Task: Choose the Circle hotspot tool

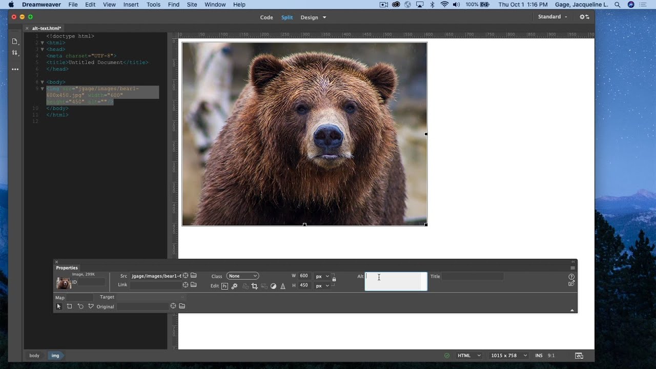Action: tap(80, 306)
